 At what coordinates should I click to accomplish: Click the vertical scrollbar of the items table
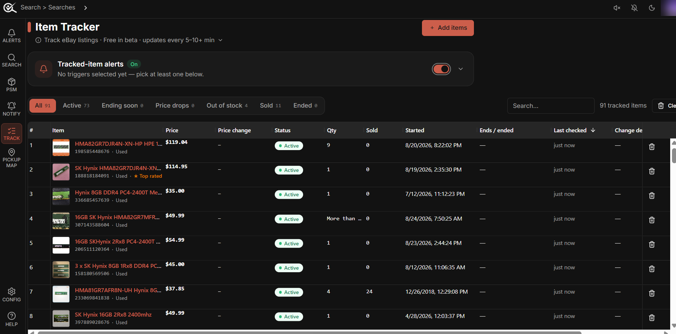click(x=673, y=156)
